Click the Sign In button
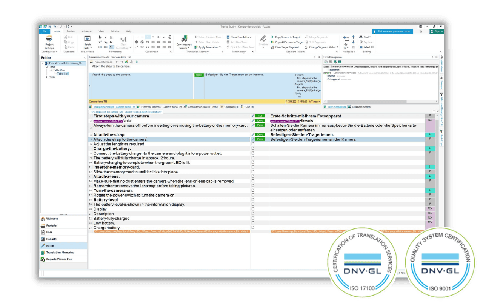483x302 pixels. point(437,31)
